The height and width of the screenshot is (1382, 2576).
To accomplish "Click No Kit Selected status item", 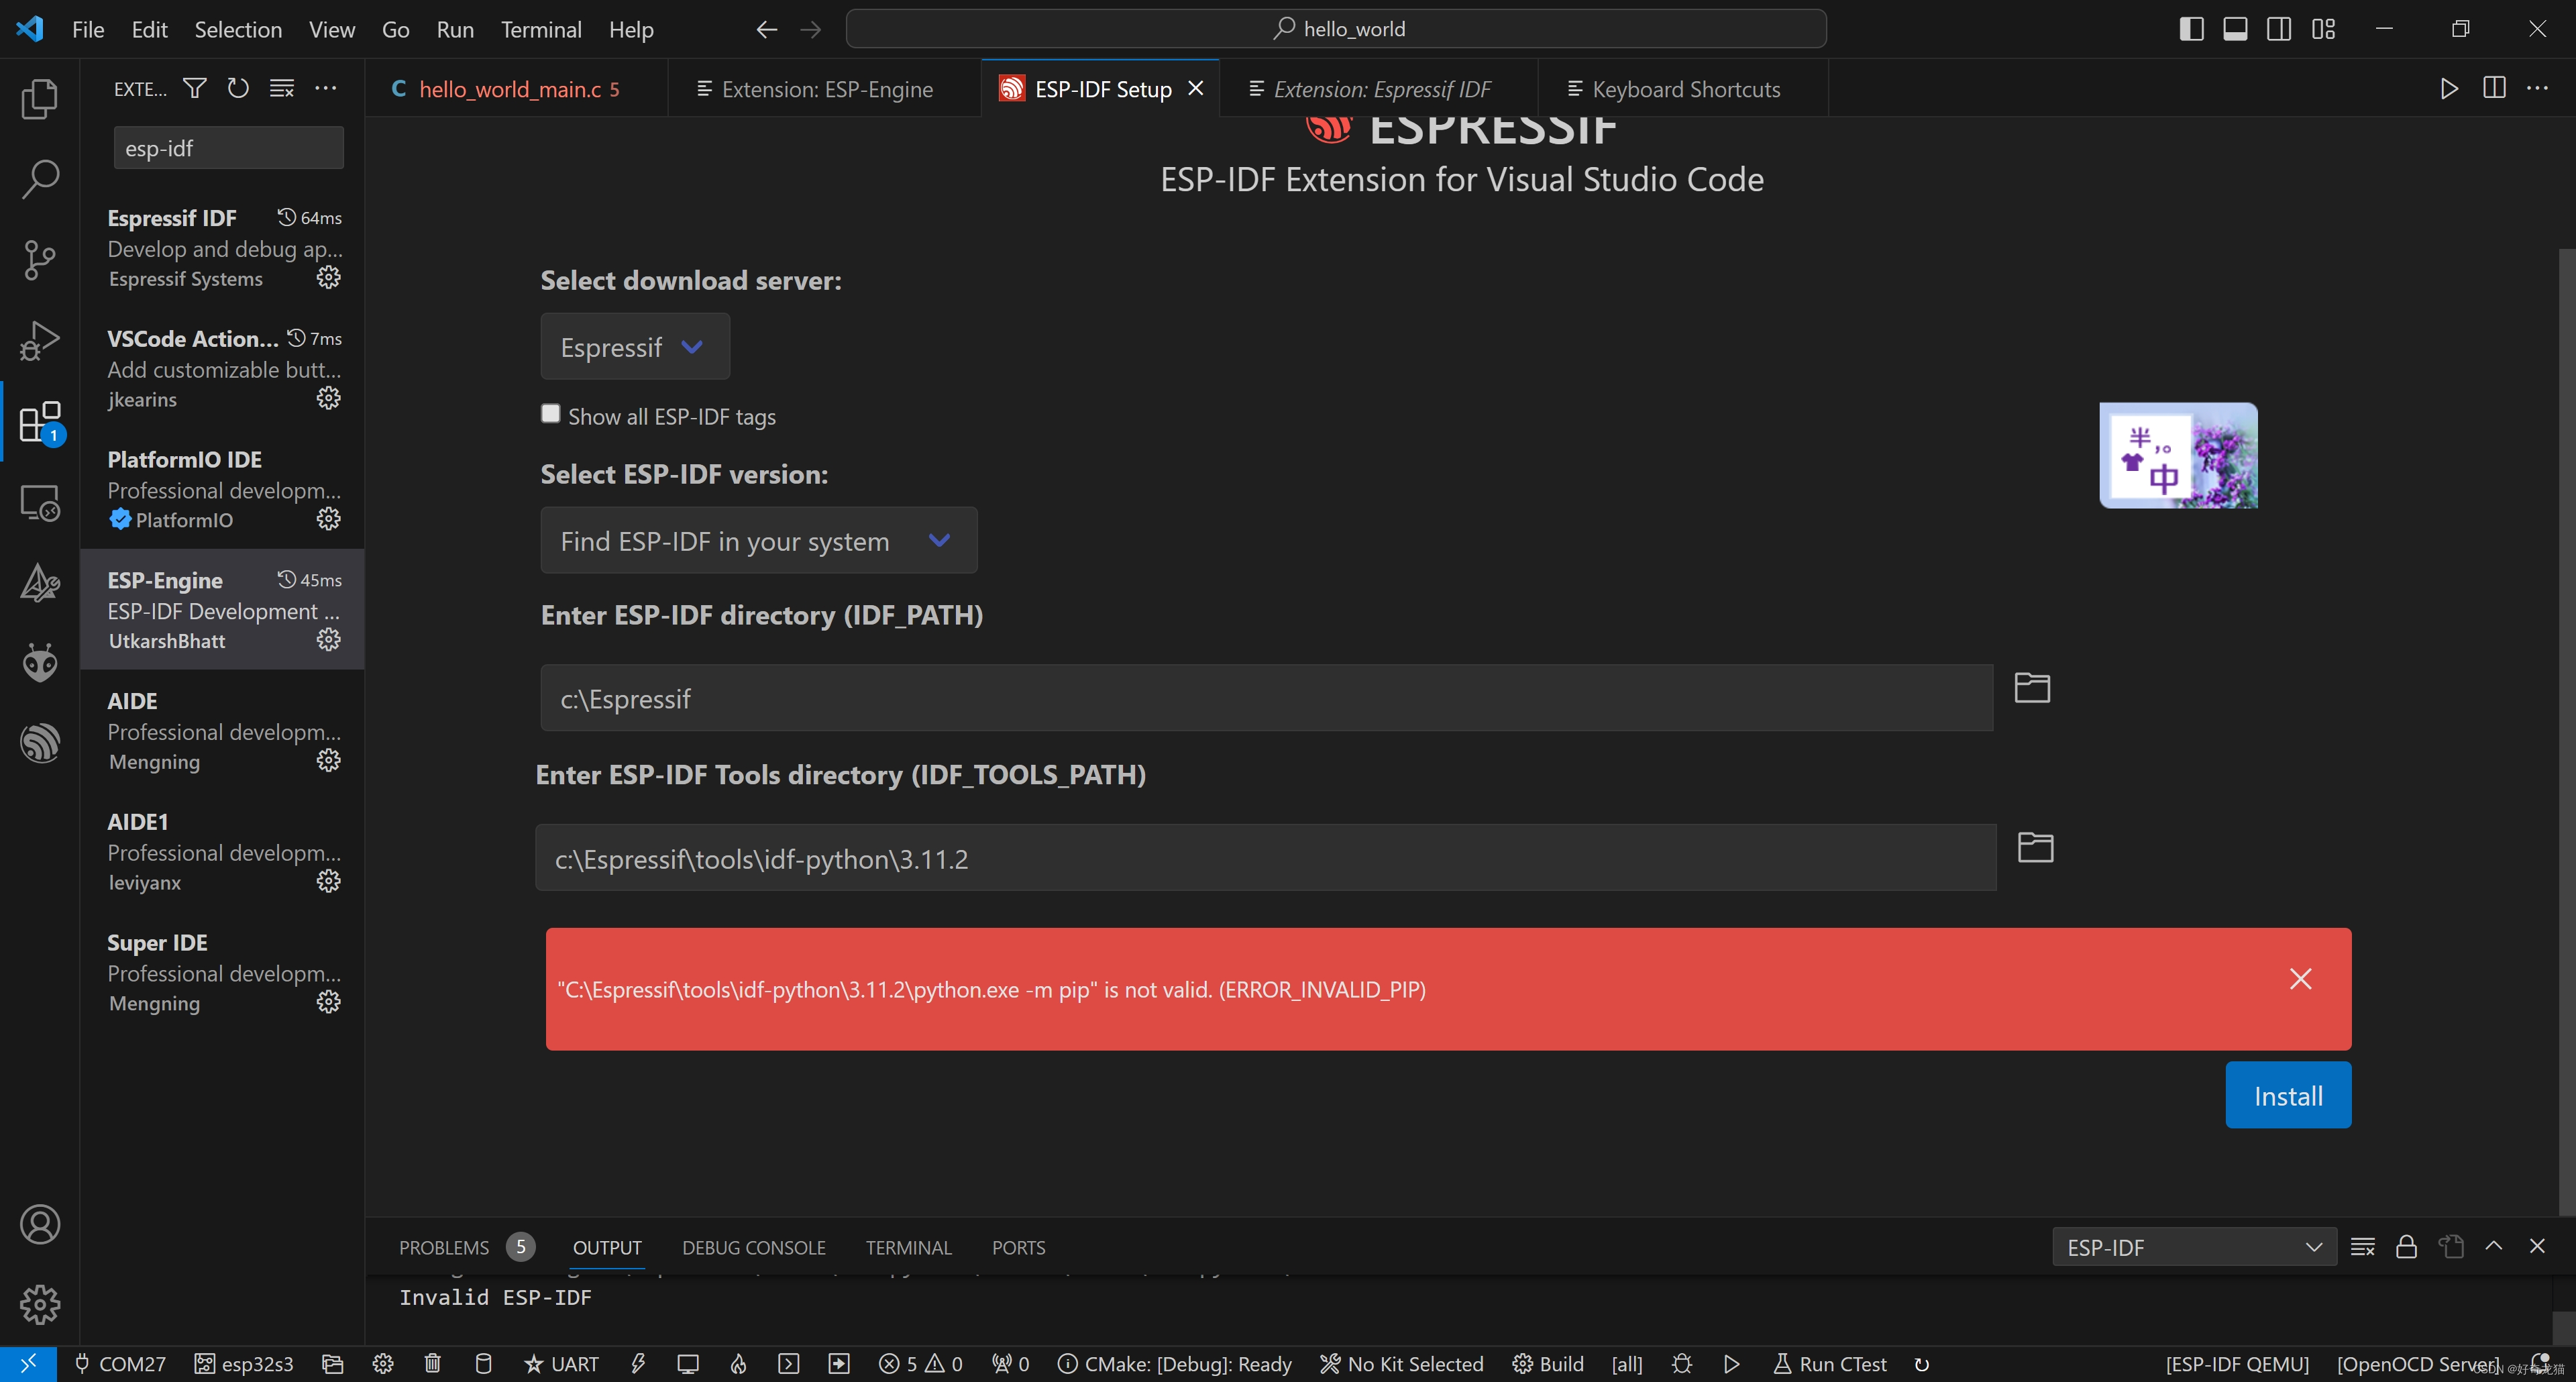I will click(1401, 1364).
